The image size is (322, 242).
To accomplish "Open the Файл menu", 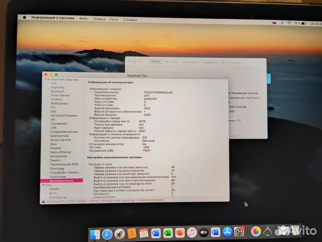I will coord(84,18).
